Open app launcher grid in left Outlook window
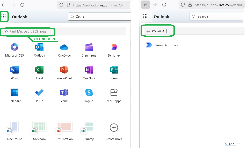247x148 pixels. [3, 16]
